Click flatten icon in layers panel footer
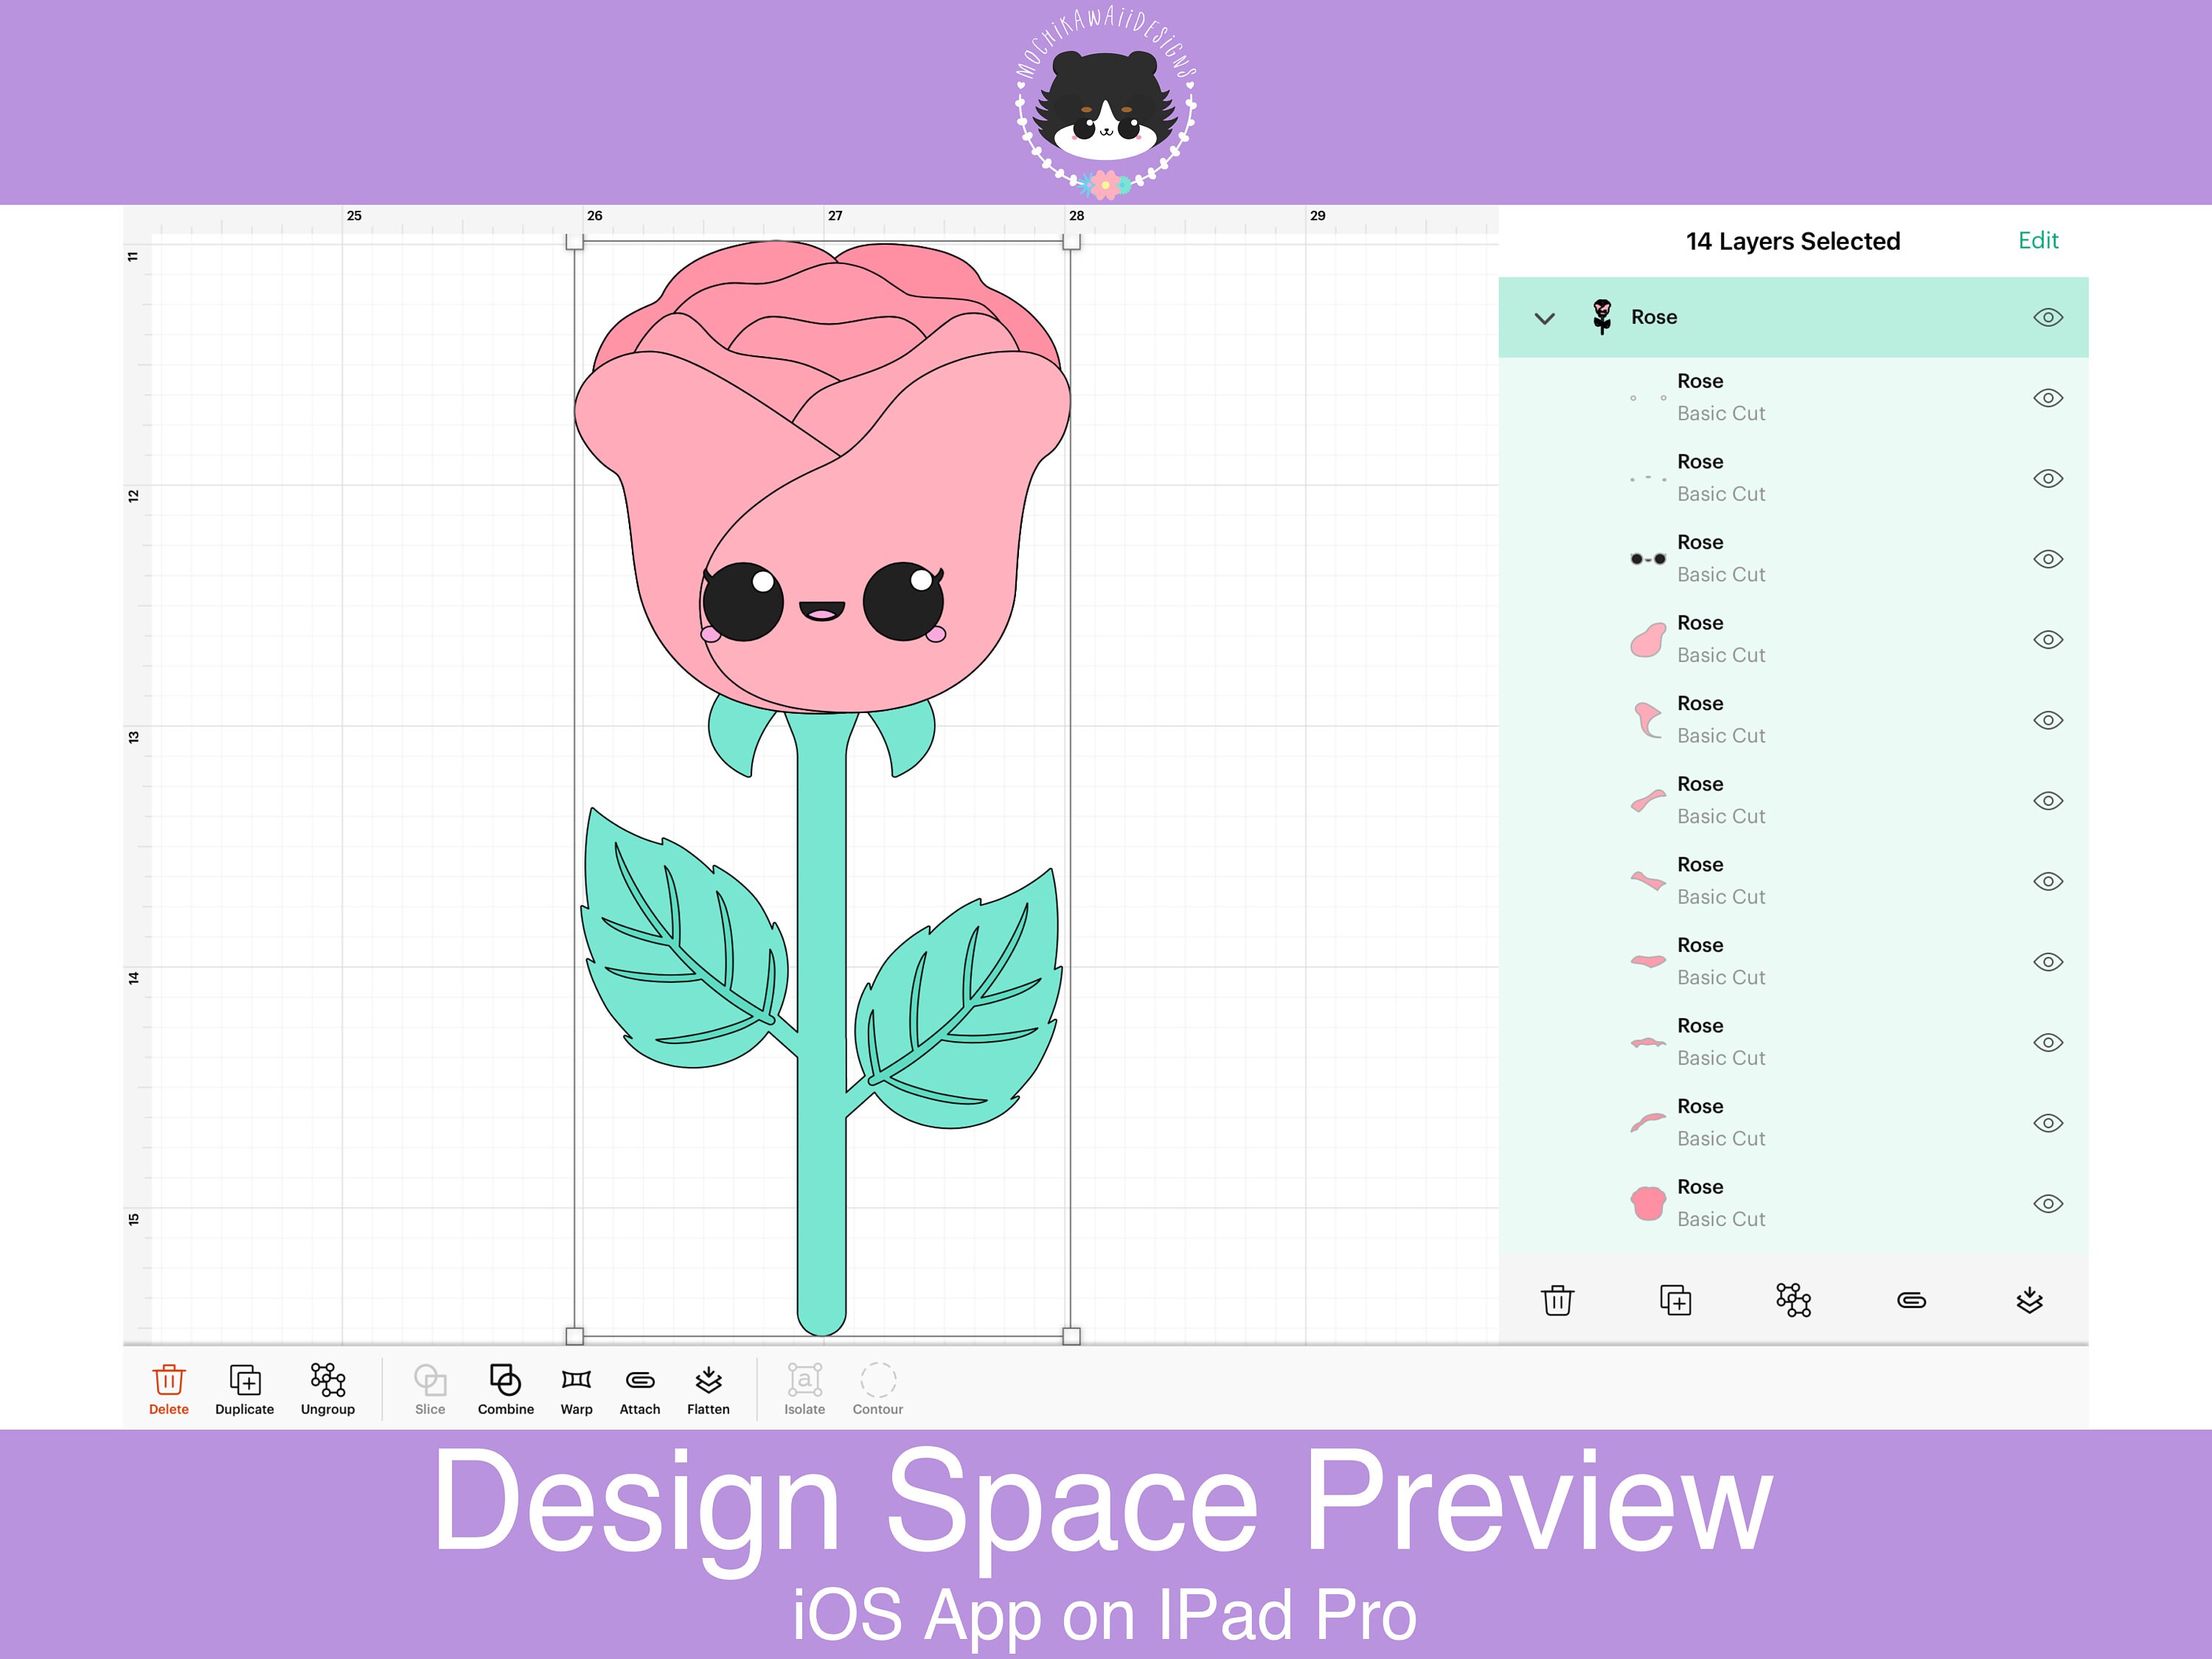Image resolution: width=2212 pixels, height=1659 pixels. [2030, 1300]
